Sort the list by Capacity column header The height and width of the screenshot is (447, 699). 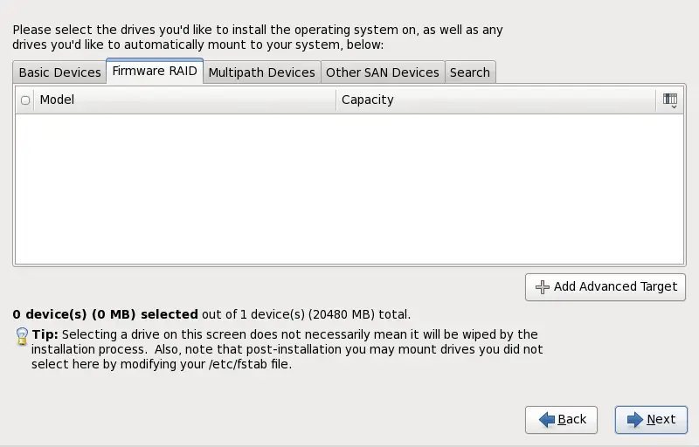click(x=495, y=100)
